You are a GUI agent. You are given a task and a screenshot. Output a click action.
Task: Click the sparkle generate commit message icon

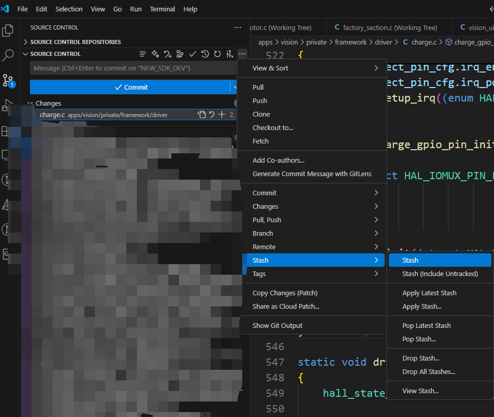(x=155, y=53)
